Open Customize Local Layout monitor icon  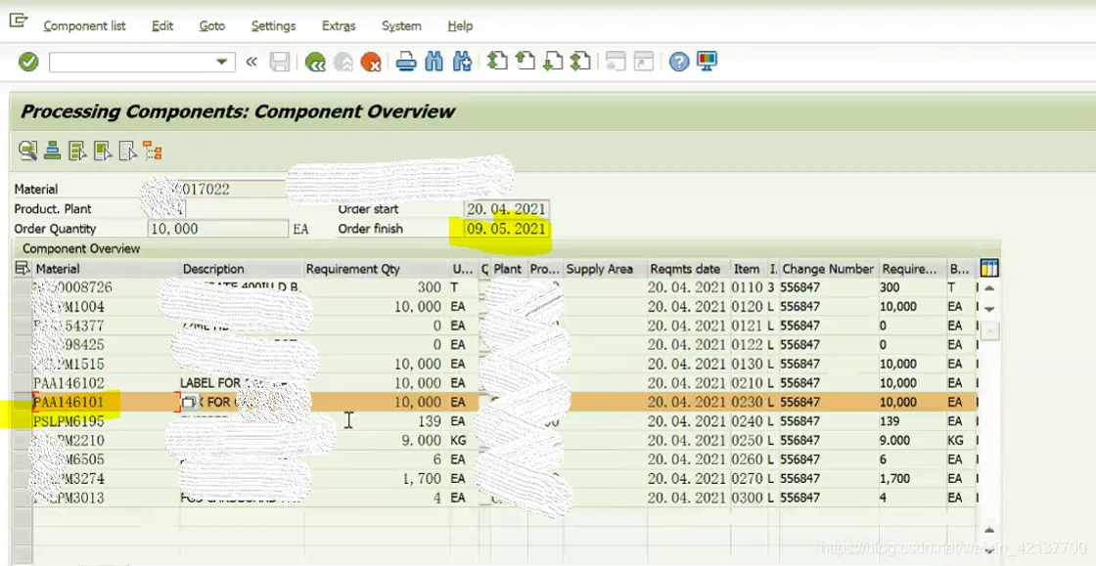click(x=708, y=63)
